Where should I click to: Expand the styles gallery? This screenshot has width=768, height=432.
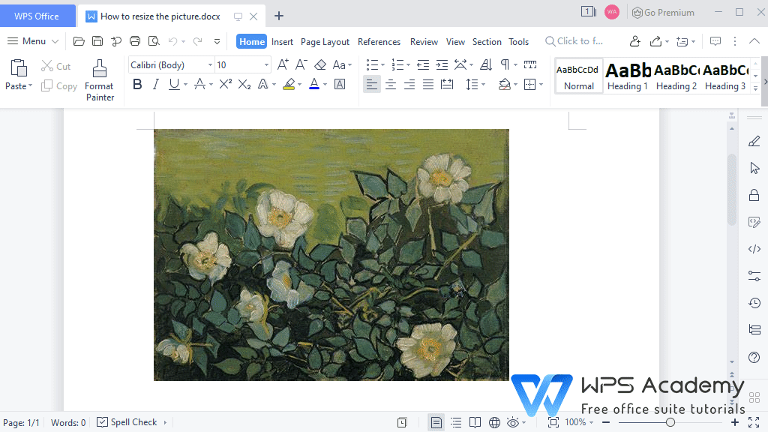[755, 88]
